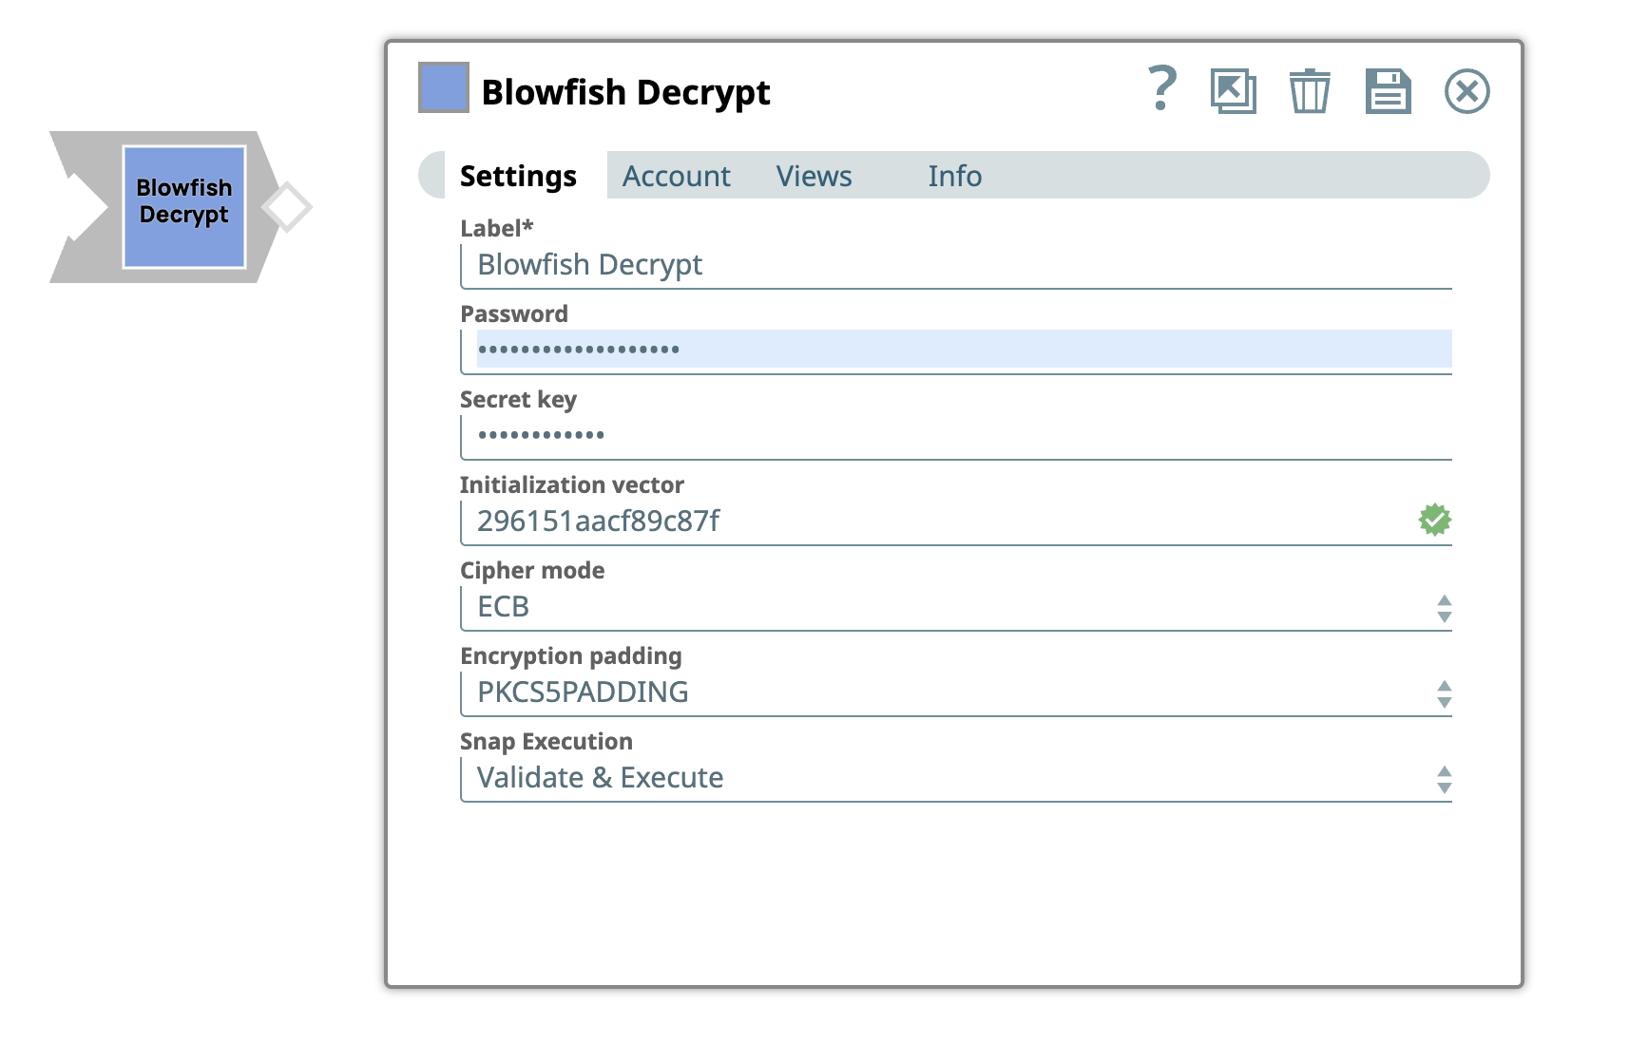Viewport: 1629px width, 1043px height.
Task: Switch to the Account tab
Action: click(676, 176)
